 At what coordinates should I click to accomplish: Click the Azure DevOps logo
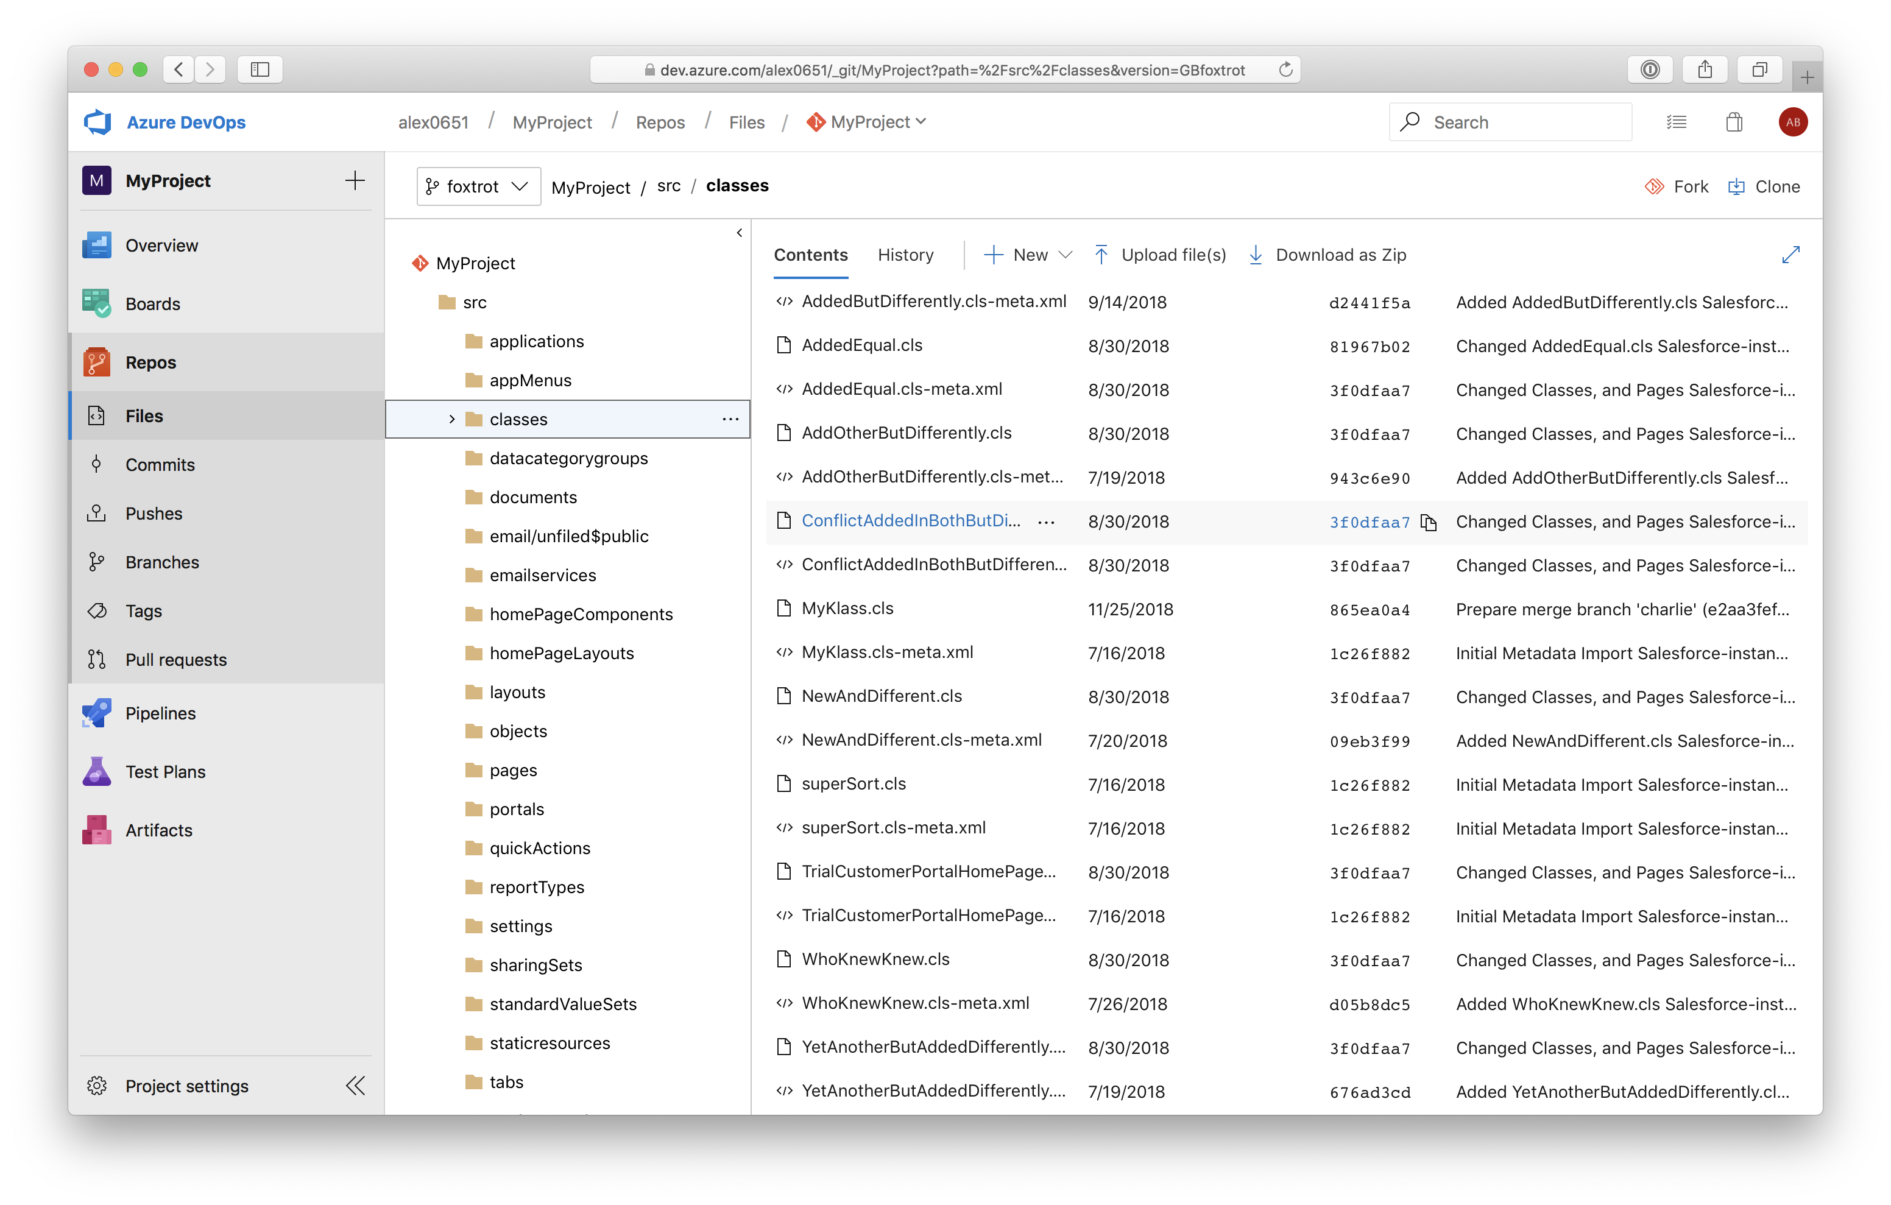tap(98, 122)
